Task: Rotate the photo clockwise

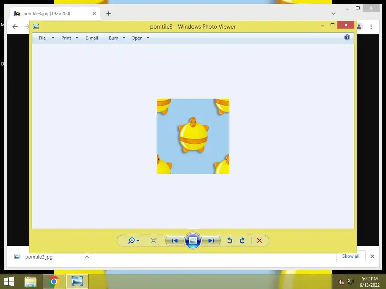Action: click(x=242, y=240)
